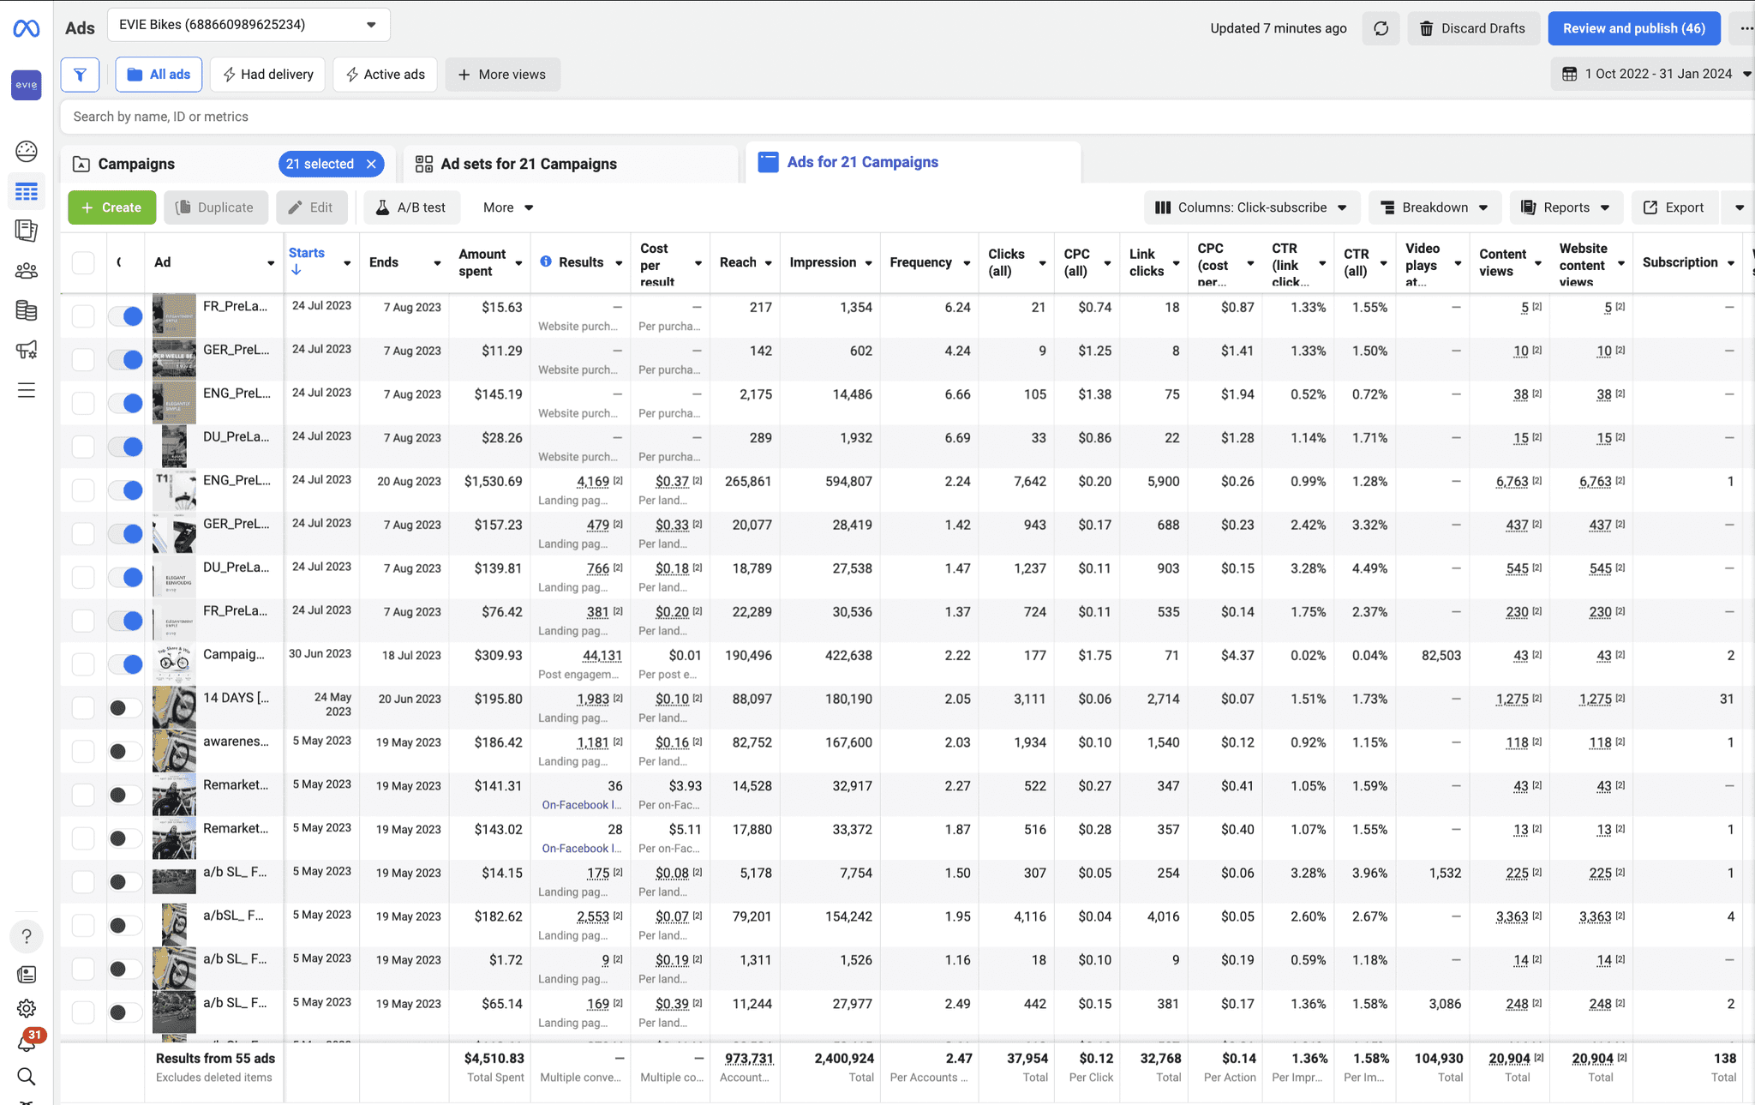Image resolution: width=1755 pixels, height=1105 pixels.
Task: Select the Had delivery view
Action: click(x=267, y=75)
